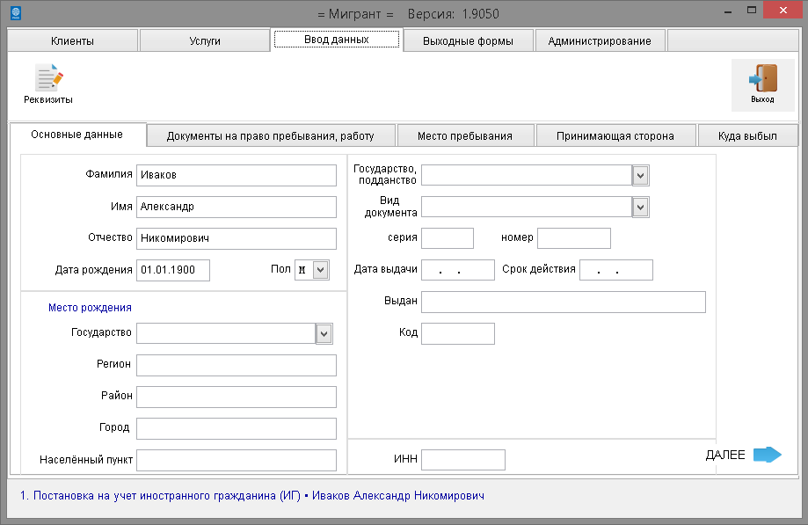Expand the Пол gender dropdown
This screenshot has width=808, height=525.
point(321,270)
